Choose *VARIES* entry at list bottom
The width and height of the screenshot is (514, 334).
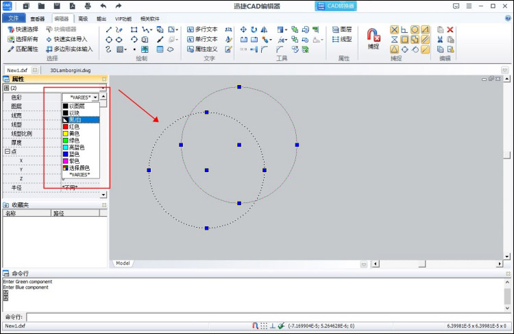[x=81, y=175]
